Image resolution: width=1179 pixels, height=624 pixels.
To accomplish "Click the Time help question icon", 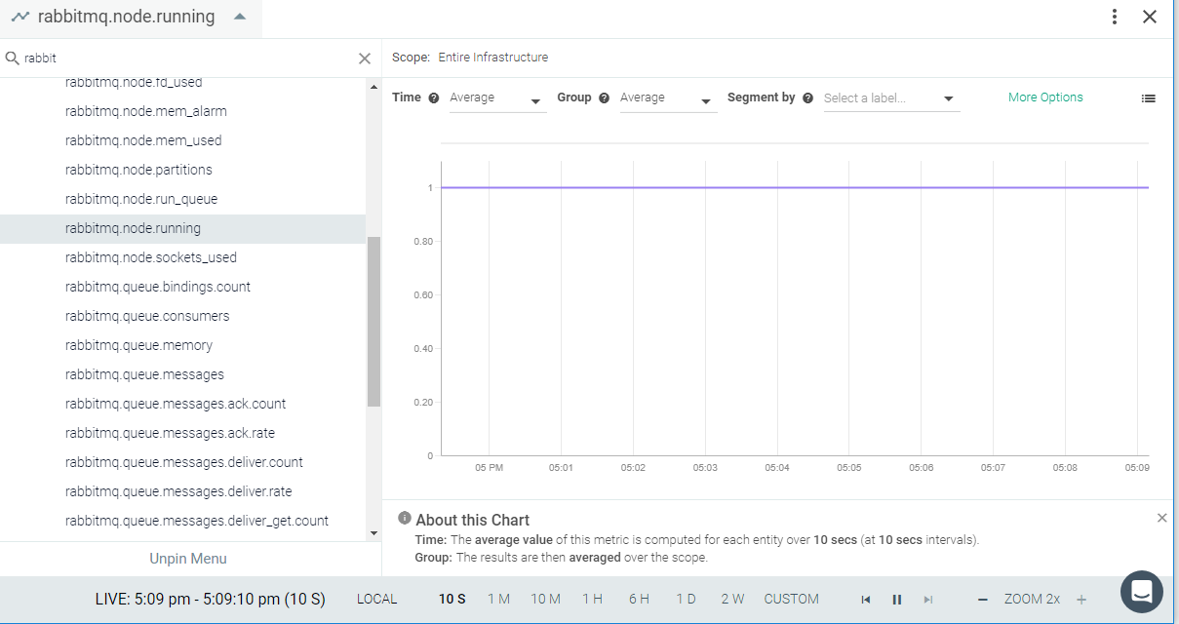I will (x=434, y=98).
